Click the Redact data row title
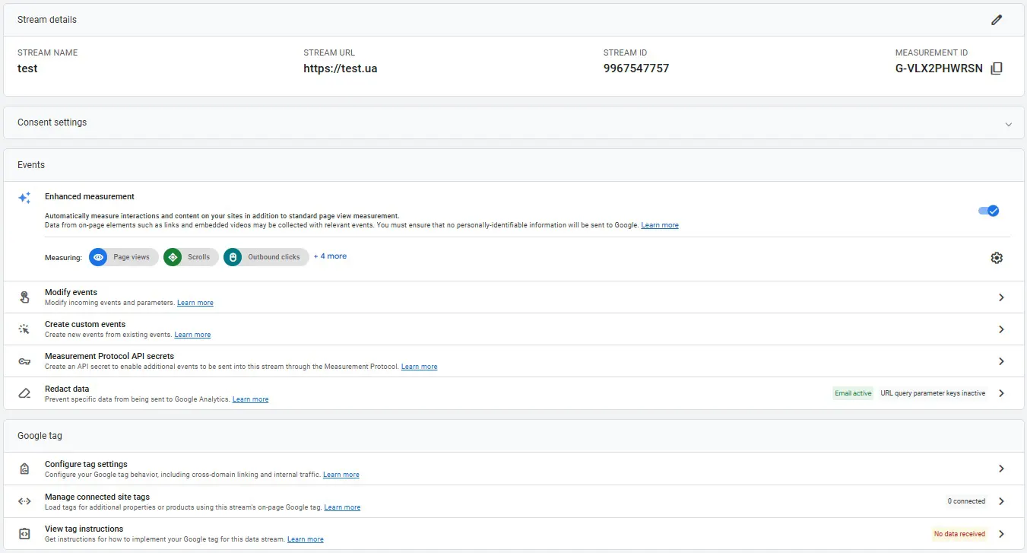The width and height of the screenshot is (1027, 553). point(67,389)
